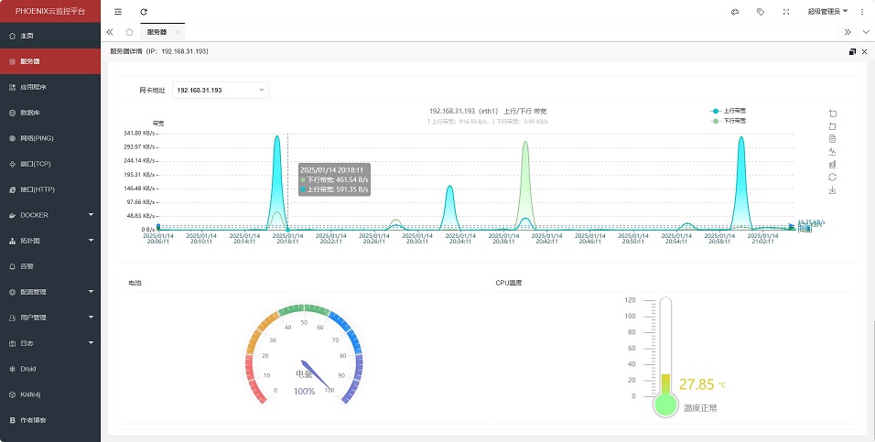Expand the DOCKER sidebar menu

[x=50, y=215]
